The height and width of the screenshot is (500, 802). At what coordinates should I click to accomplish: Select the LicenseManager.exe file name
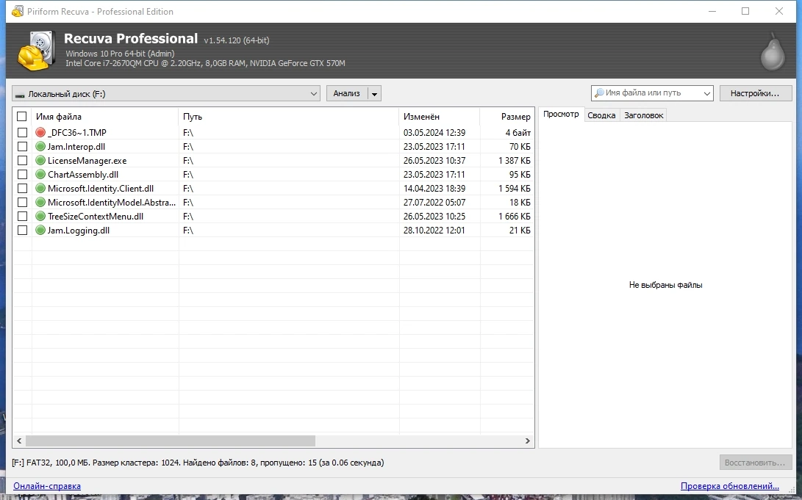click(87, 160)
